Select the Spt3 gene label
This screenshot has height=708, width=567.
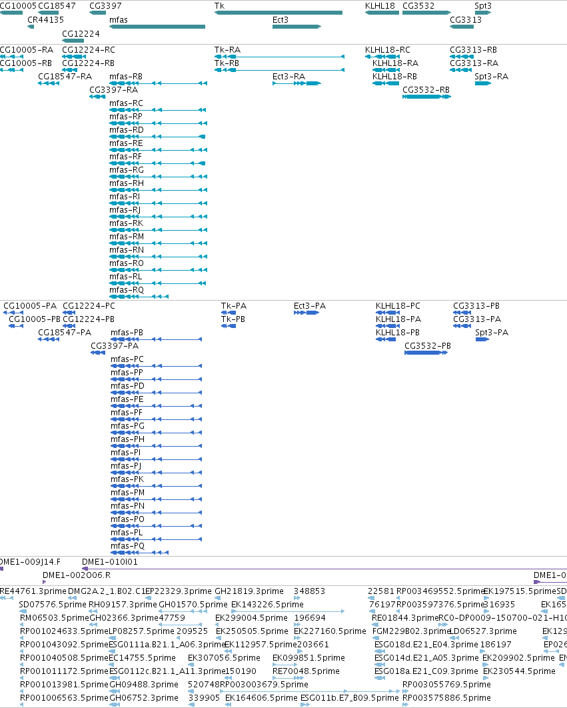click(x=482, y=6)
